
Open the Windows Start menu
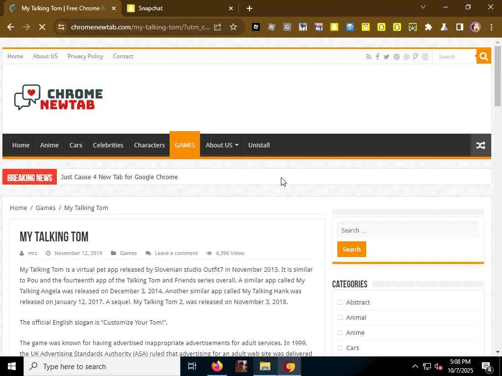pyautogui.click(x=12, y=366)
